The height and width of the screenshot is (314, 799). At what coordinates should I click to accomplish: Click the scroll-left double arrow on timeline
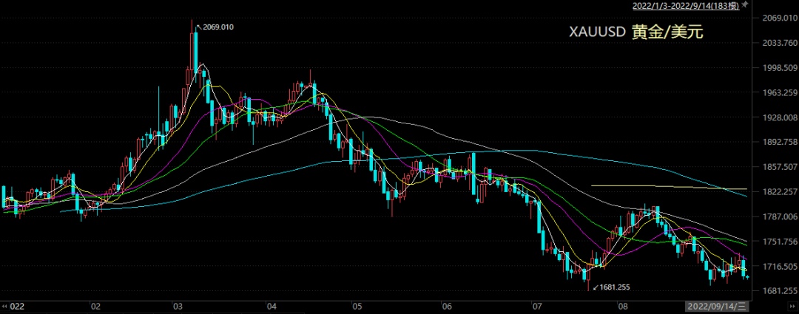pos(4,305)
